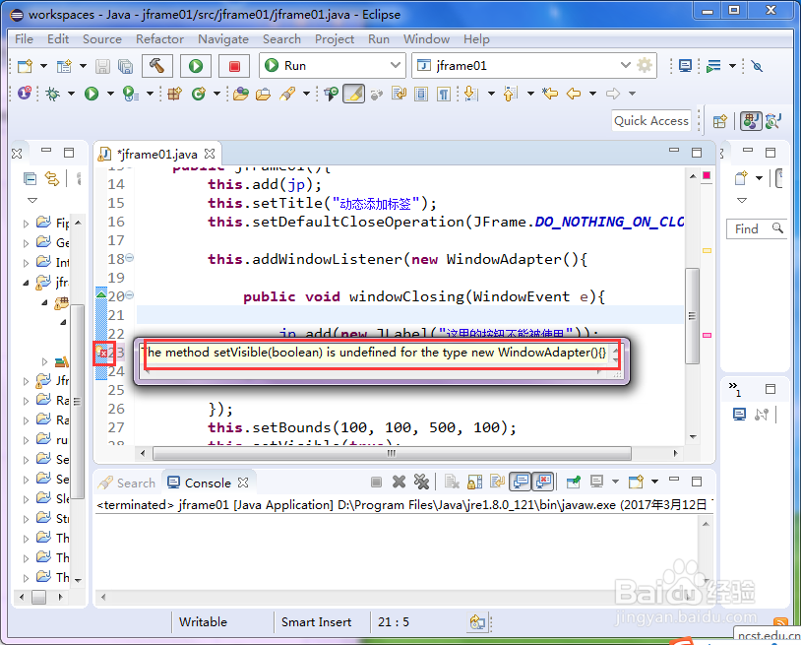The height and width of the screenshot is (645, 801).
Task: Click Open Perspective icon
Action: 720,122
